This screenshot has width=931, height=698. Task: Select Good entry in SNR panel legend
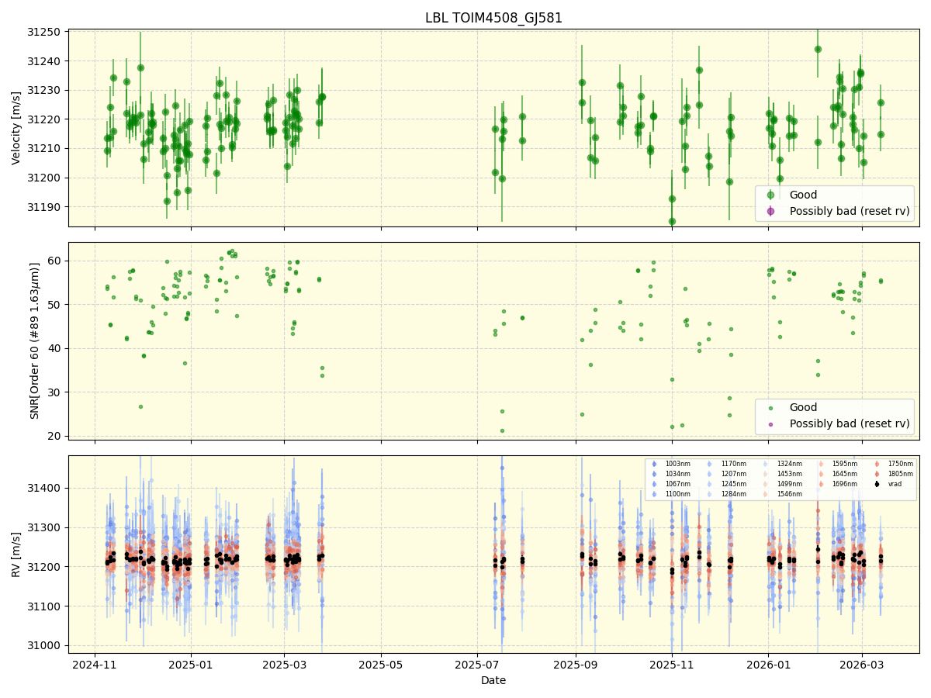[x=803, y=408]
